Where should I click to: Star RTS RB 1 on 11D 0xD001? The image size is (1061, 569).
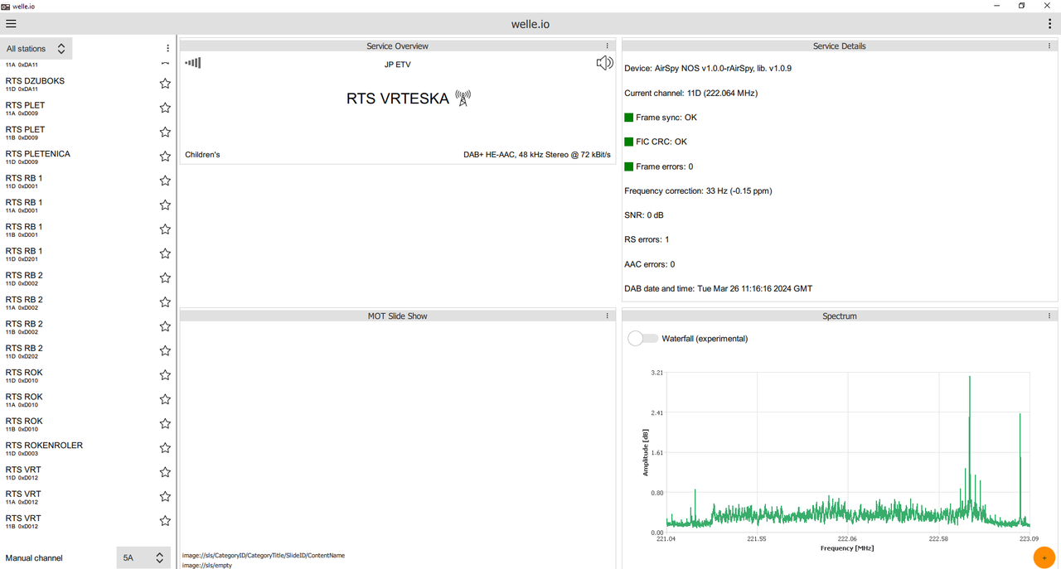click(165, 181)
